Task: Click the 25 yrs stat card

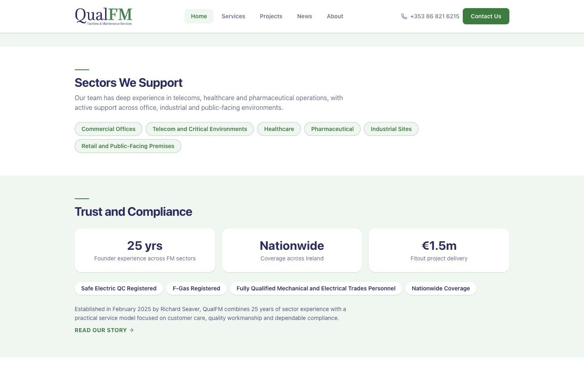Action: click(x=145, y=250)
